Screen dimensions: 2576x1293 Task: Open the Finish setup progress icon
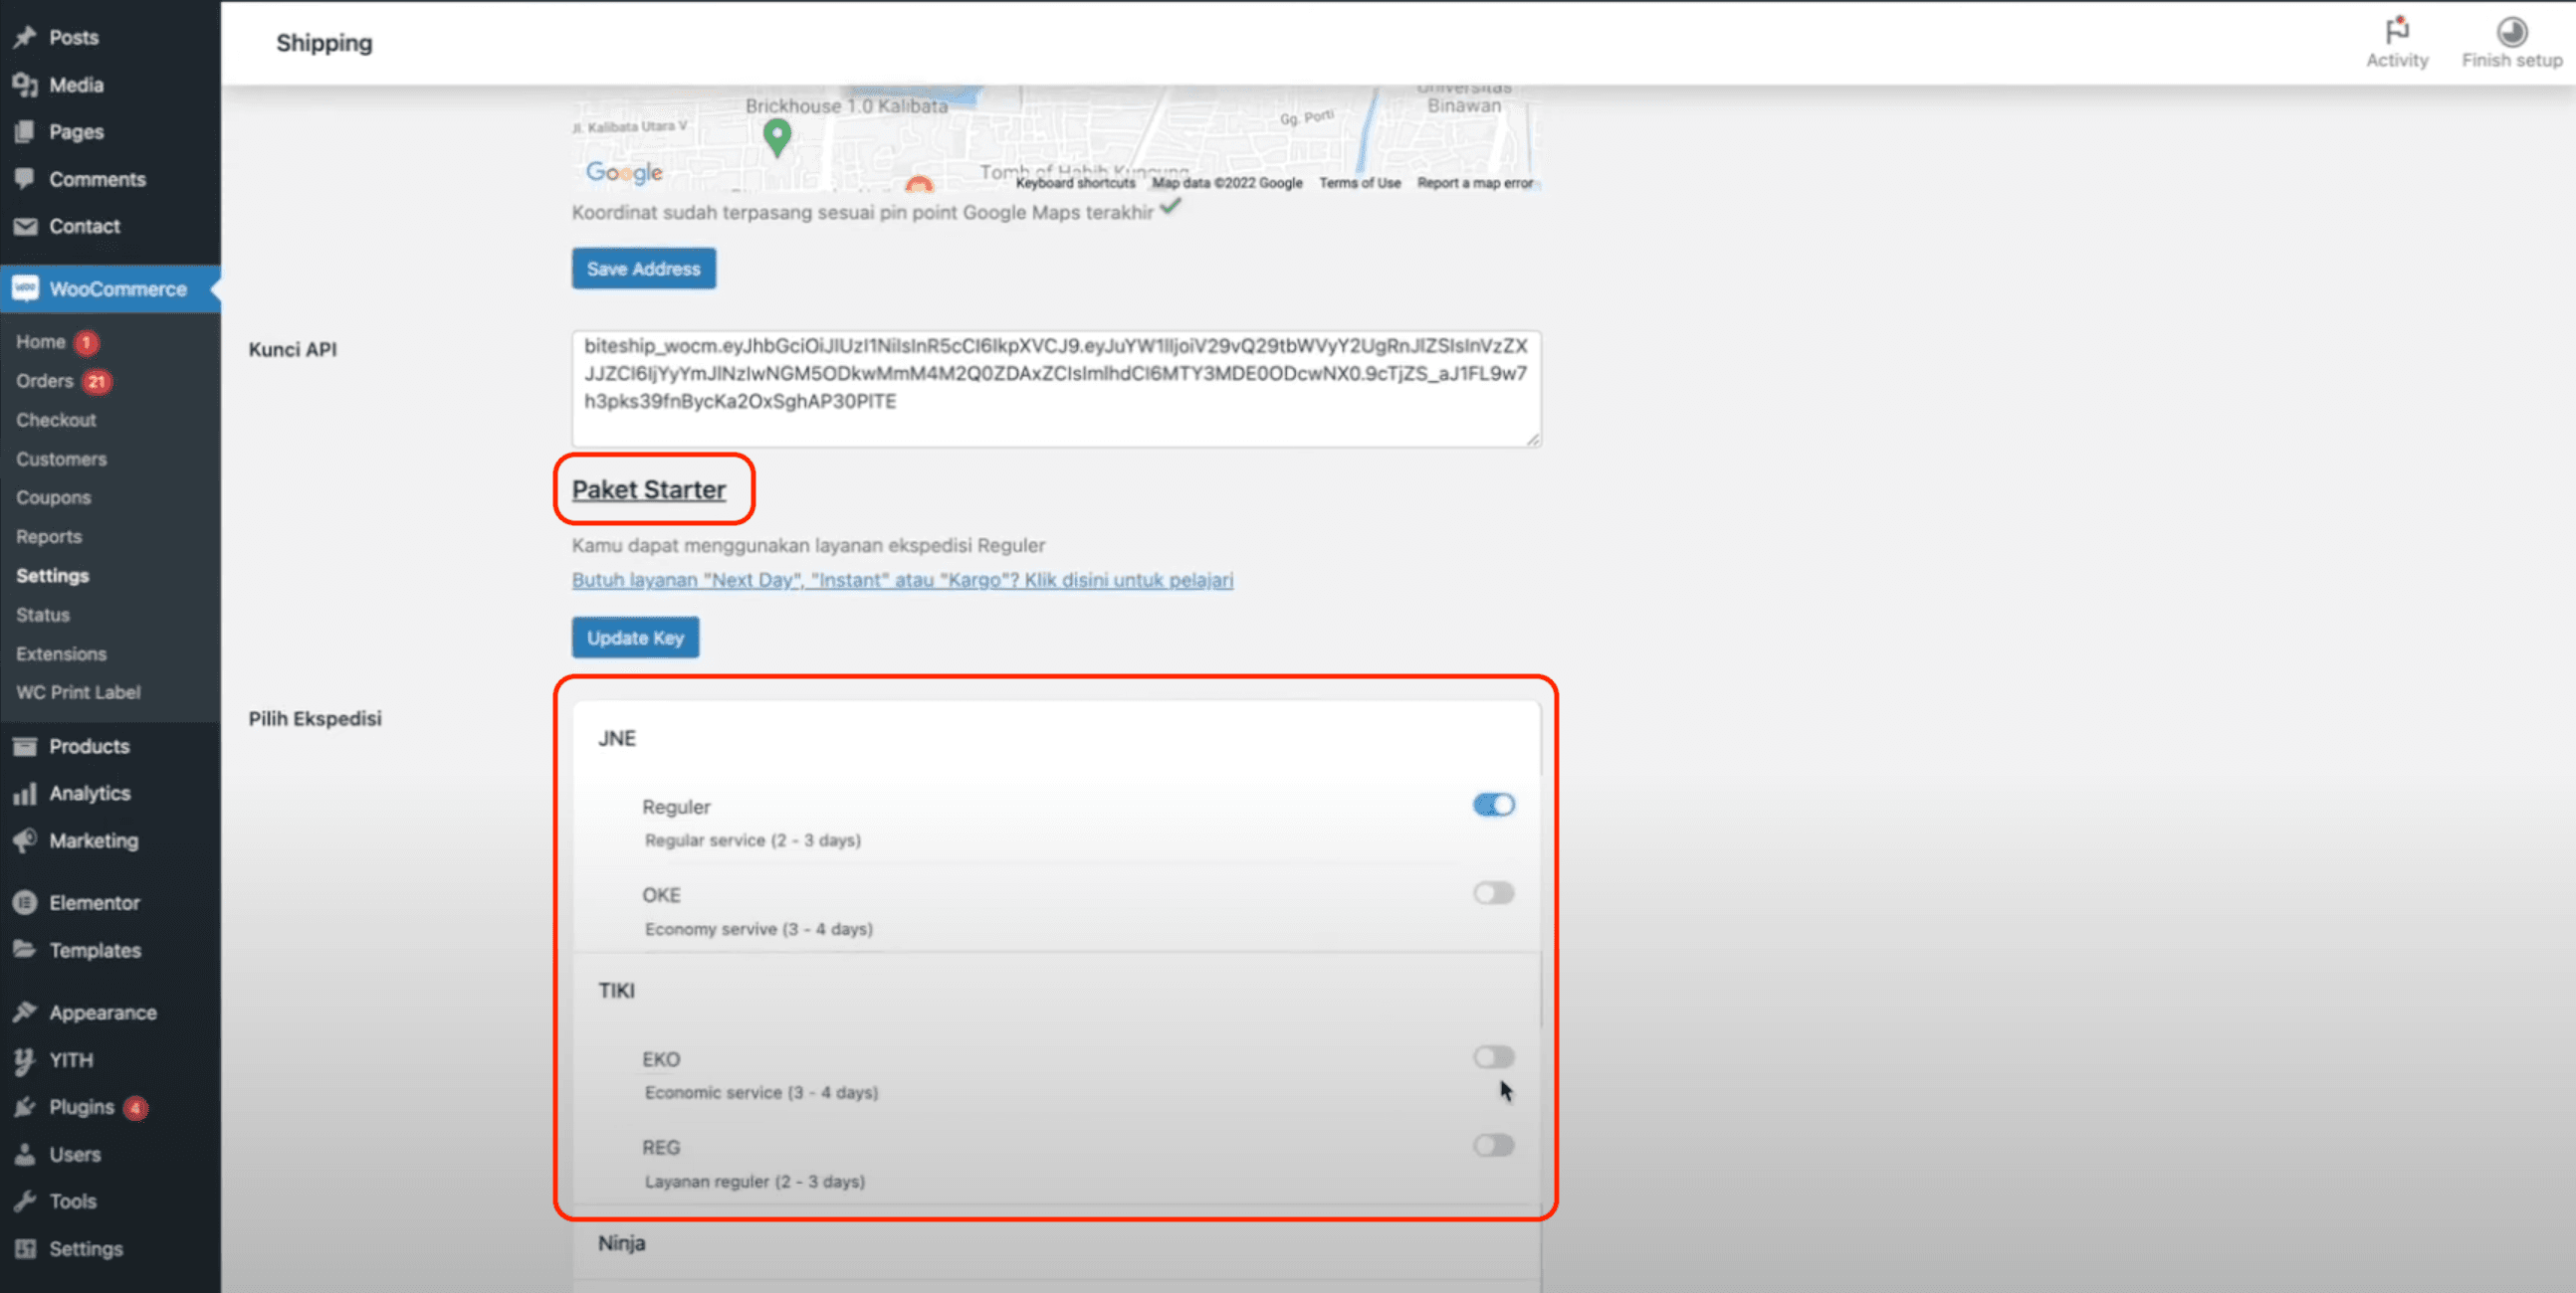[2511, 43]
